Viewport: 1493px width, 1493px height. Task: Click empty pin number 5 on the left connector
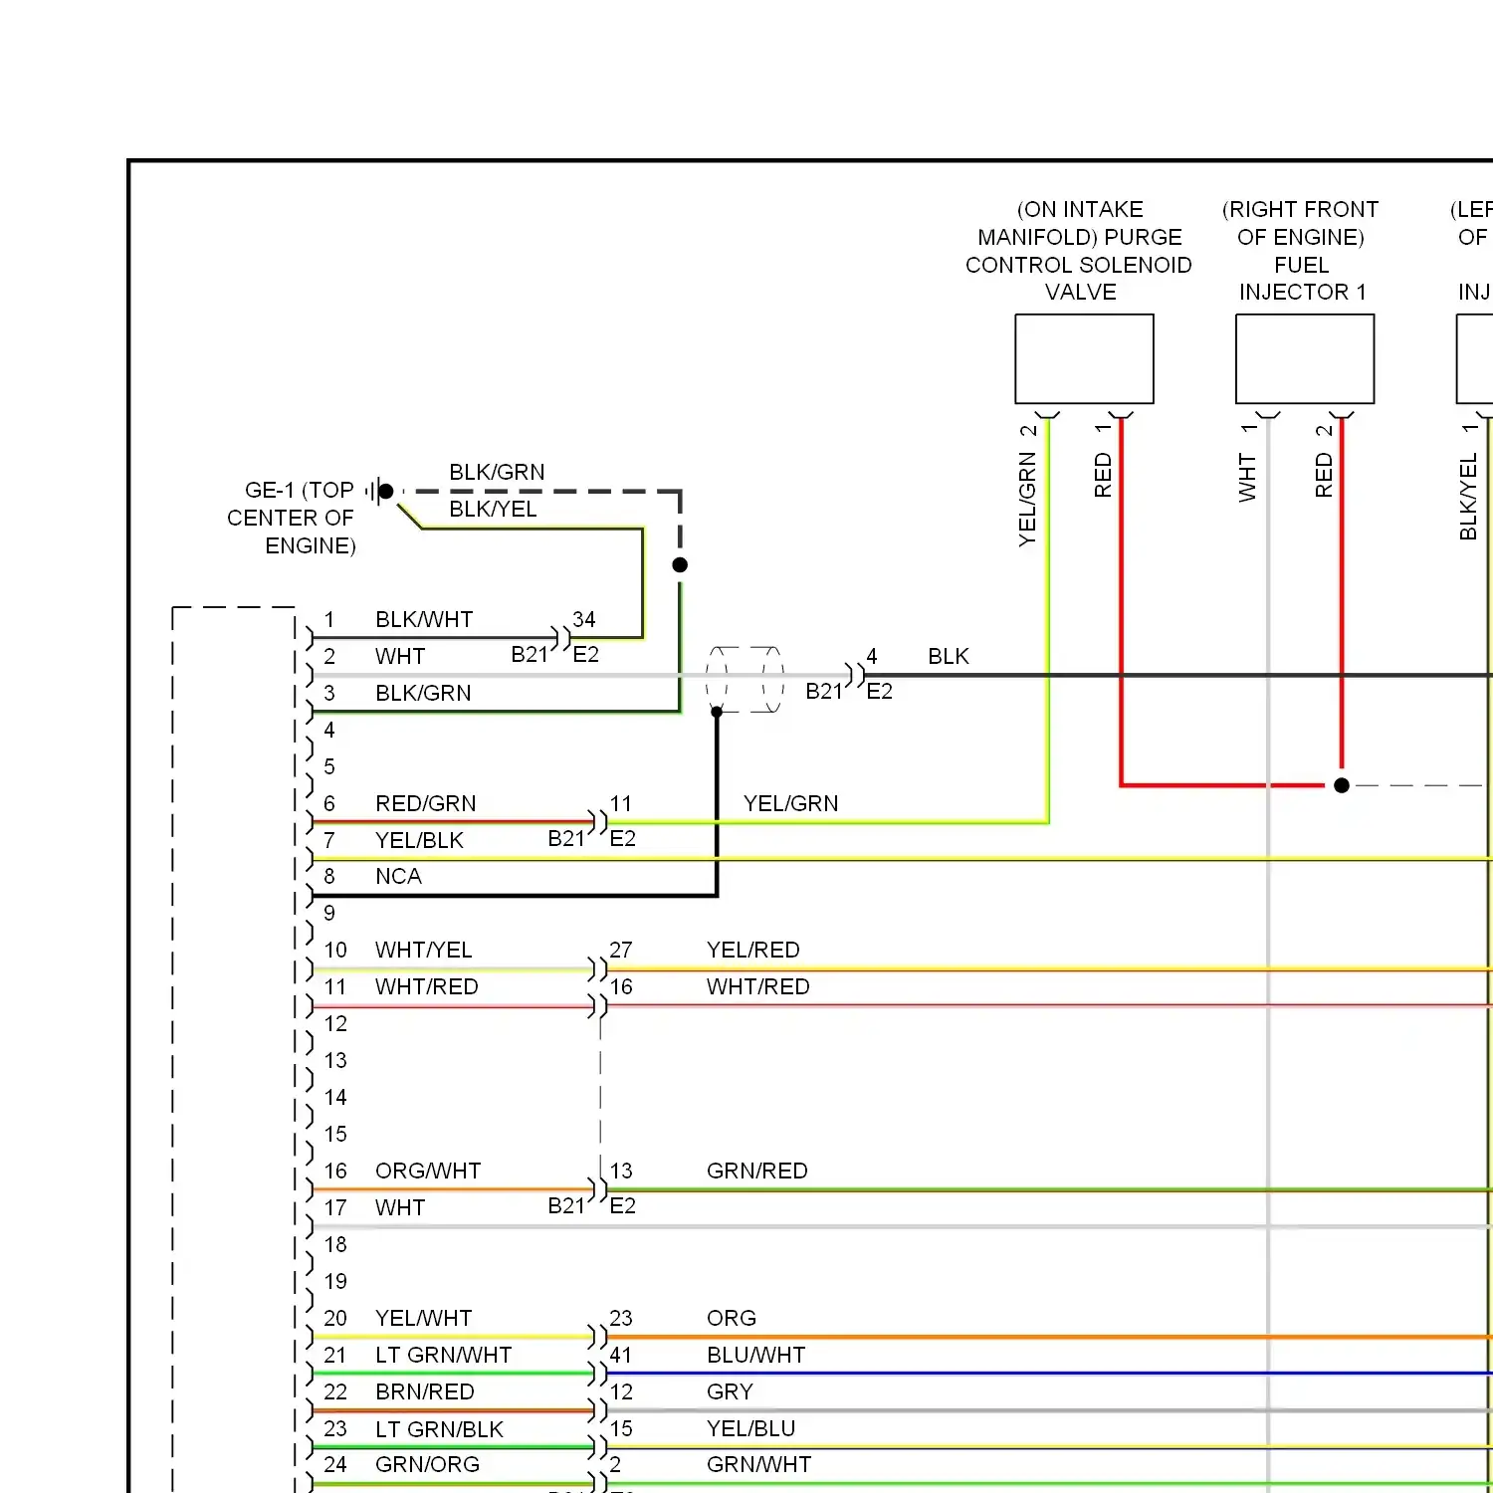pos(329,766)
